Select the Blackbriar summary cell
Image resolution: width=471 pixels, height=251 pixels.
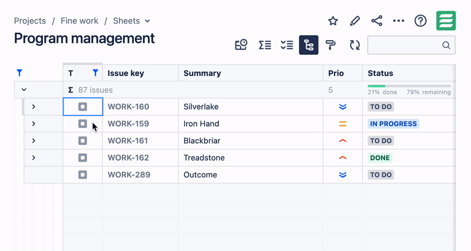tap(251, 141)
